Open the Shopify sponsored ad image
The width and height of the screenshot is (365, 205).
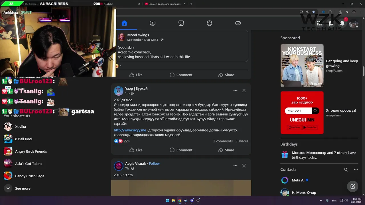click(x=302, y=65)
